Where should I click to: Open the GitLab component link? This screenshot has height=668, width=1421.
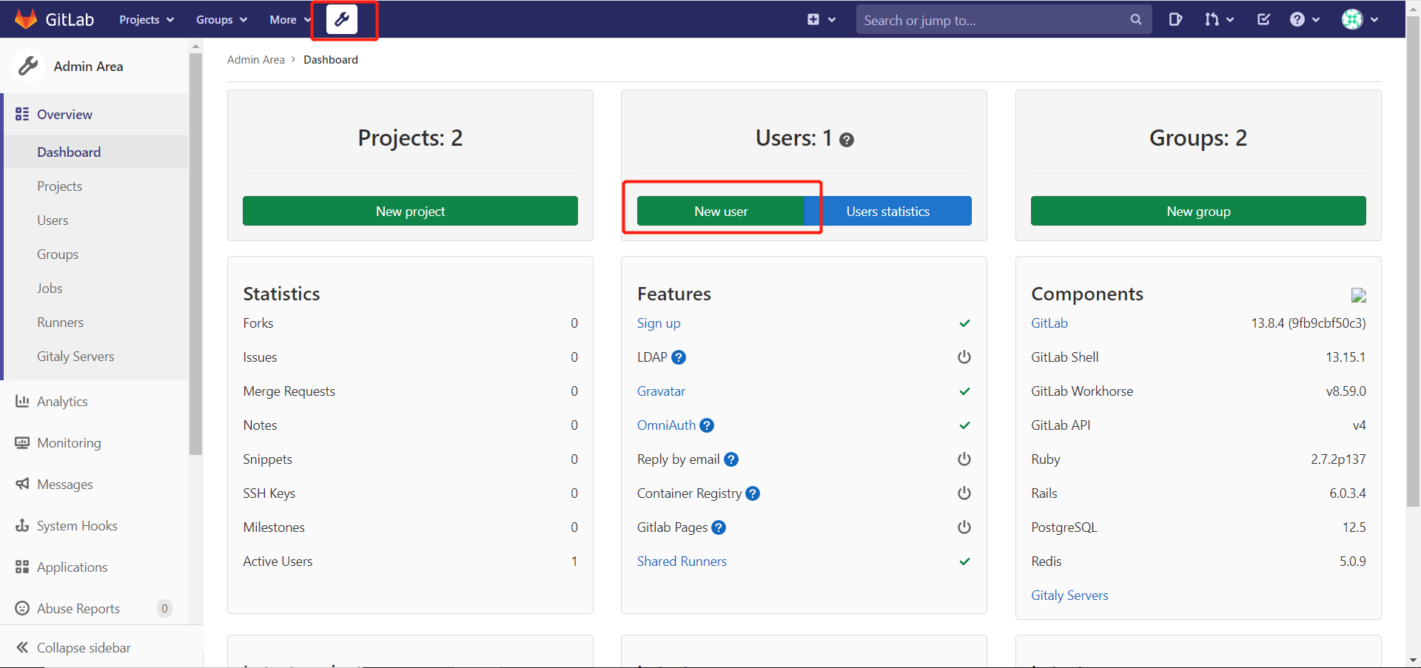tap(1049, 323)
